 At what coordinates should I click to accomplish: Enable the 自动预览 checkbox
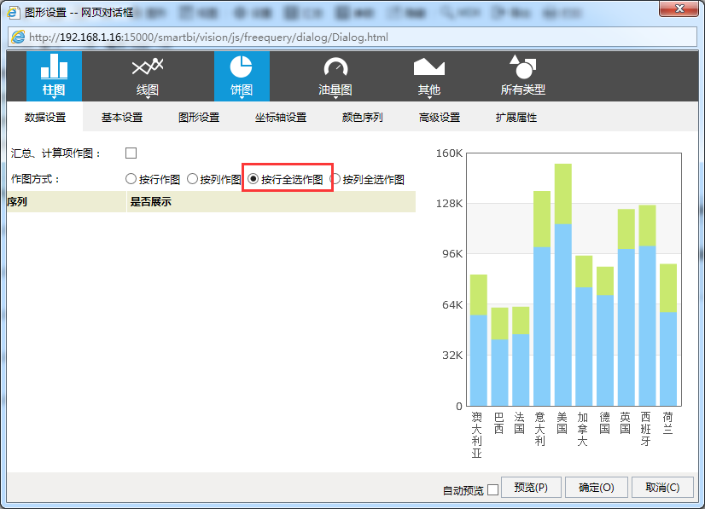(492, 489)
